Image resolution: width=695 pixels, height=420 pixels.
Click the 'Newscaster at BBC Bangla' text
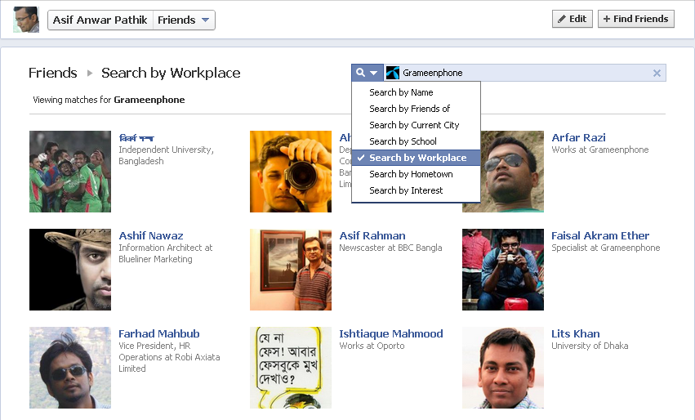(x=390, y=248)
